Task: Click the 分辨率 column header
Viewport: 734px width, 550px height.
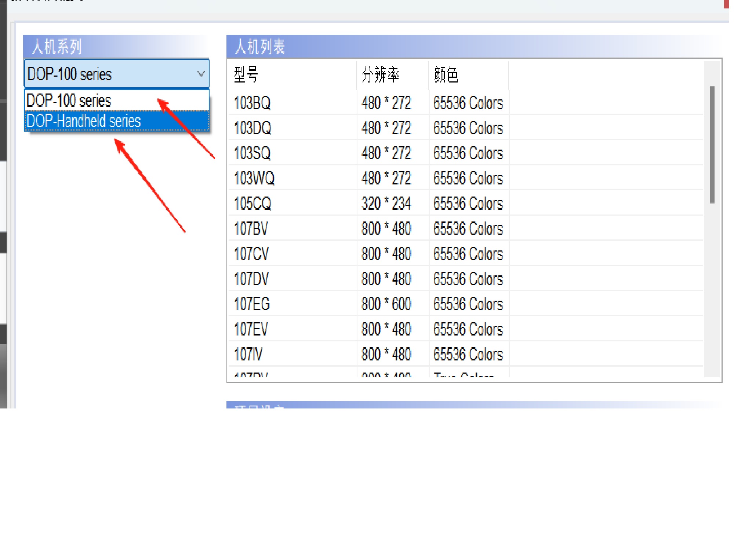Action: coord(380,75)
